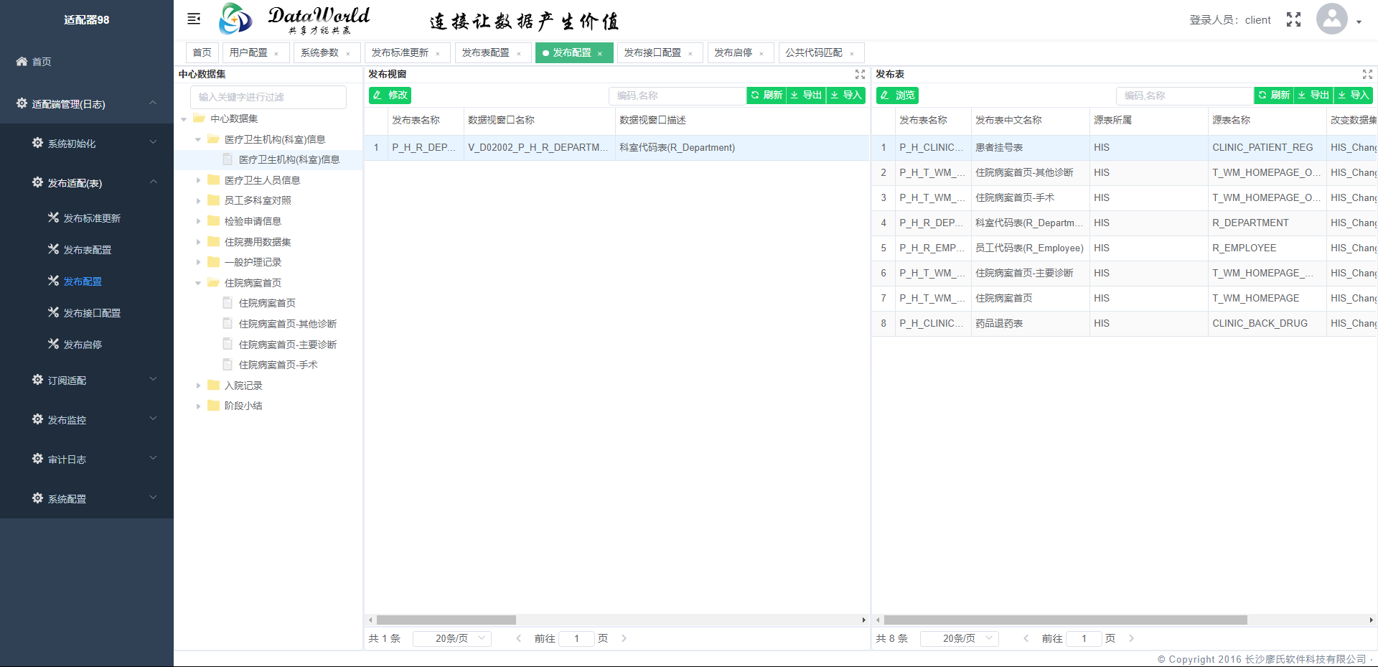
Task: Close the 发布标准更新 tab
Action: pos(438,54)
